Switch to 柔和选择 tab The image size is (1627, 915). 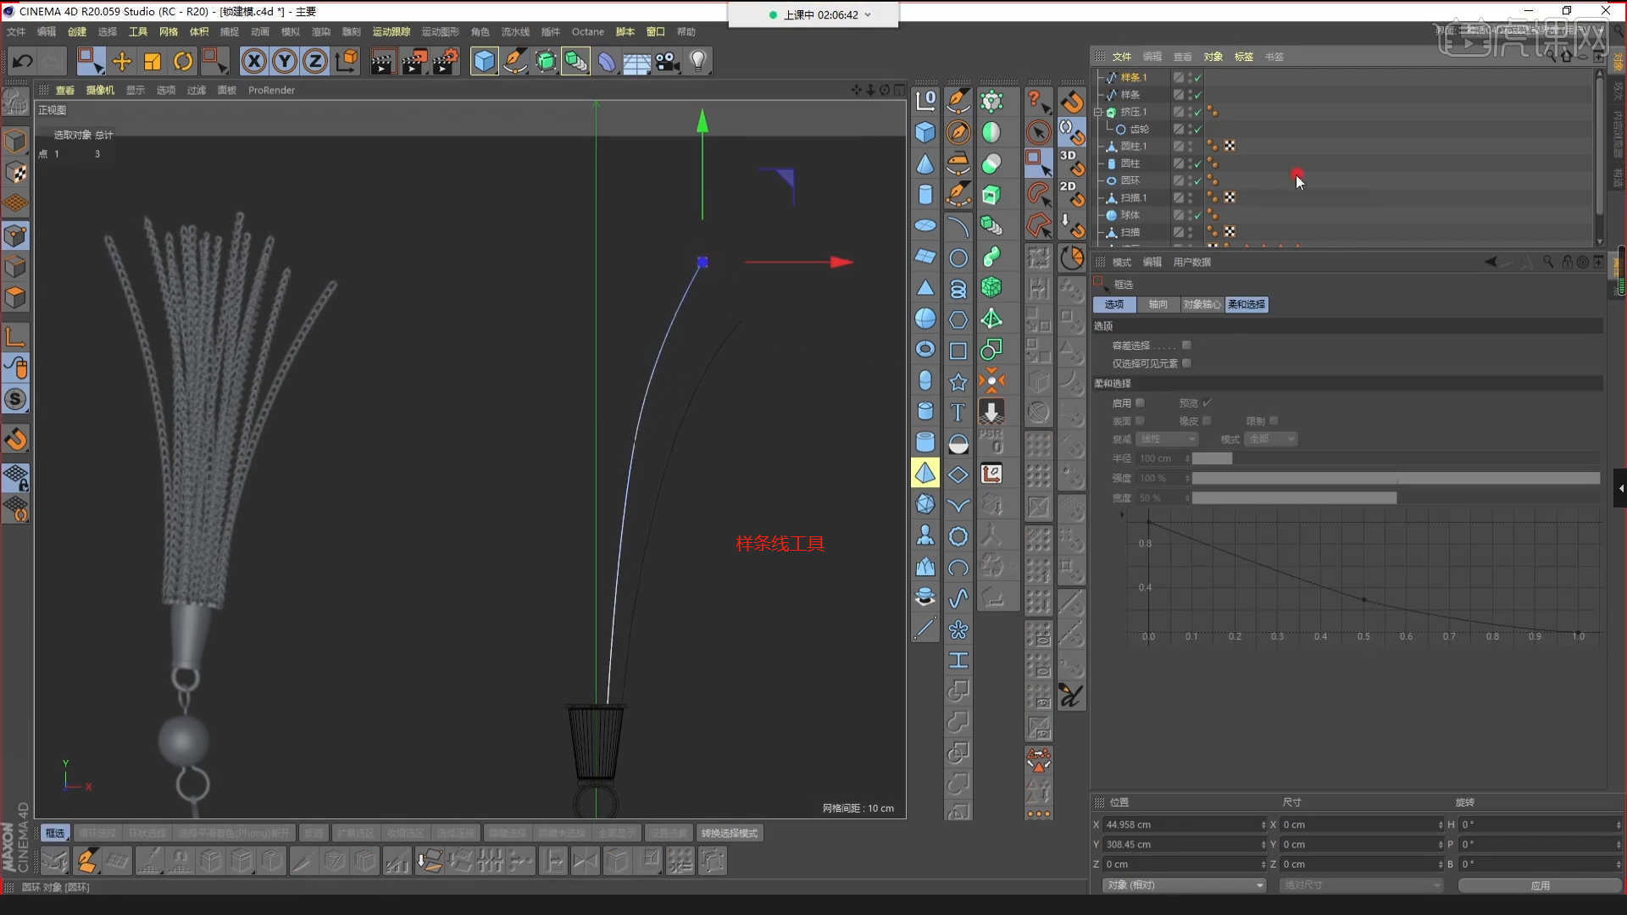click(1247, 304)
